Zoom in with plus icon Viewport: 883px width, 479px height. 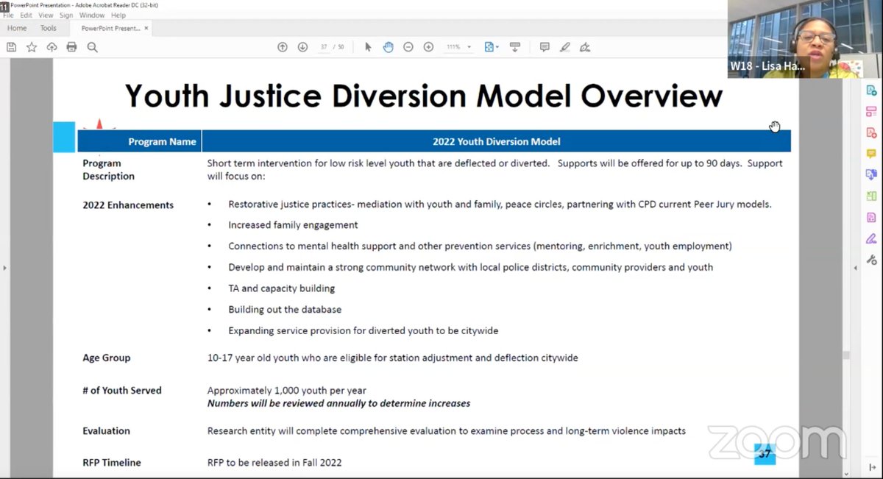pos(428,47)
